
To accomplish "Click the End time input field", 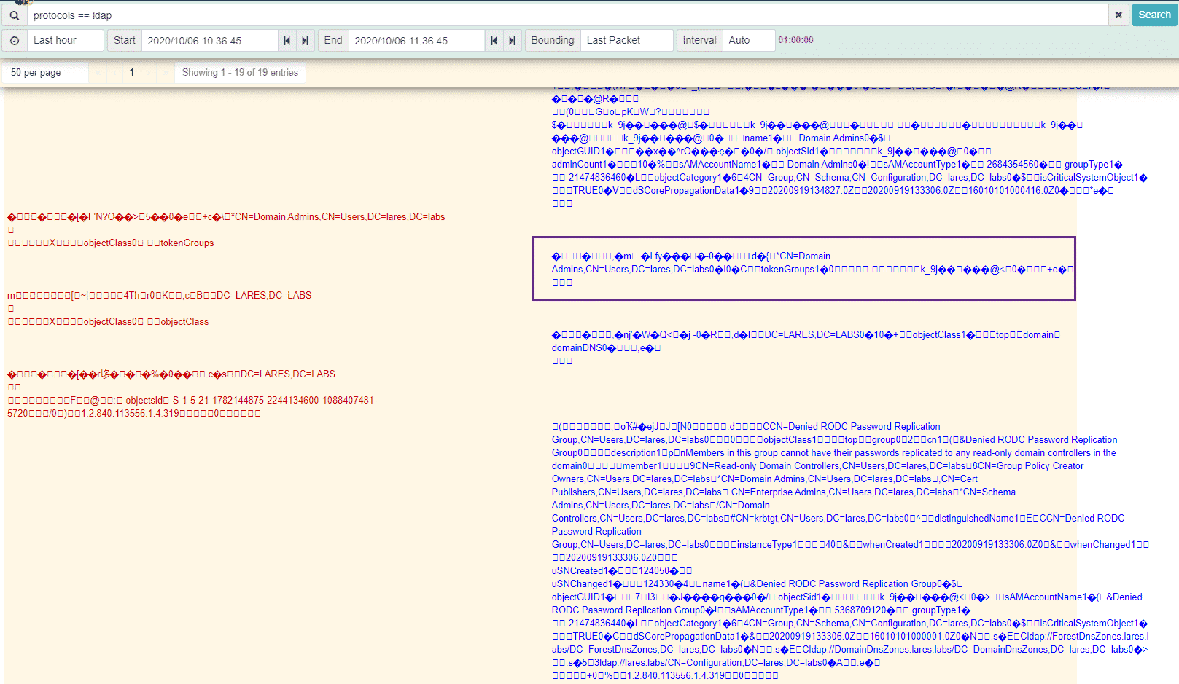I will [x=416, y=41].
